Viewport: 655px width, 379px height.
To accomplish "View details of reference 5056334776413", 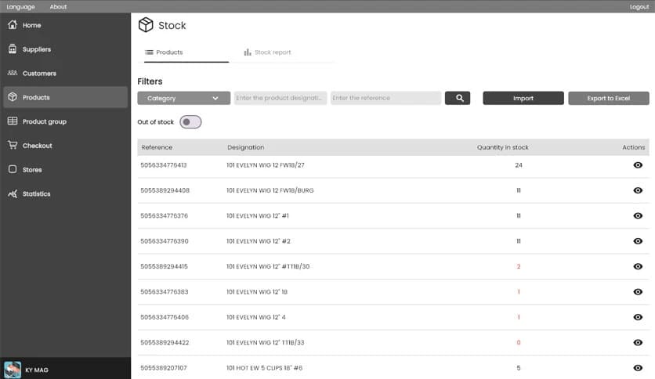I will click(638, 165).
